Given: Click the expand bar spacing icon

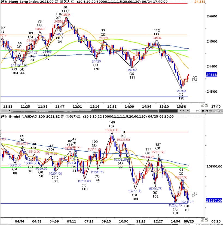Looking at the screenshot, I should pos(203,111).
